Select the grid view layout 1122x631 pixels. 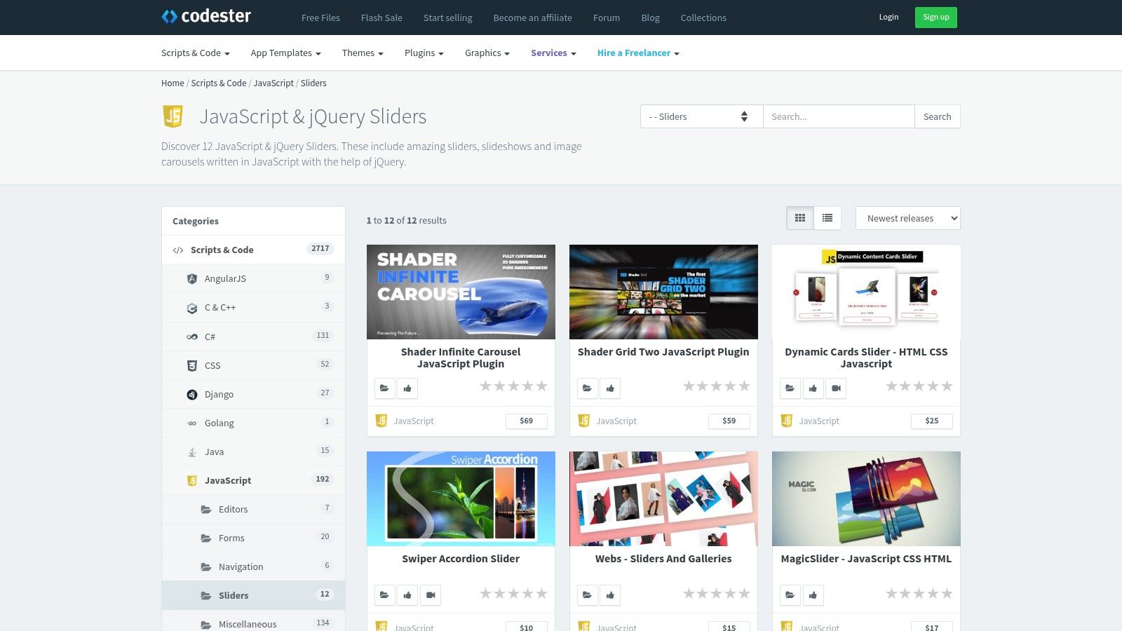(x=799, y=218)
